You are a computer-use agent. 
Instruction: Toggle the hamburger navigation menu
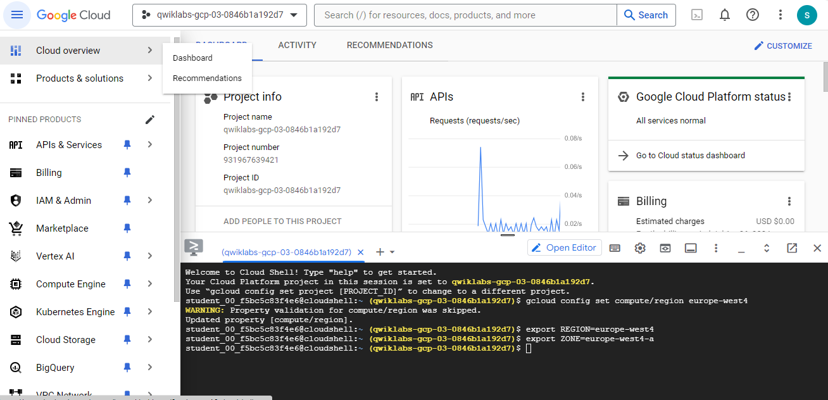pyautogui.click(x=17, y=15)
